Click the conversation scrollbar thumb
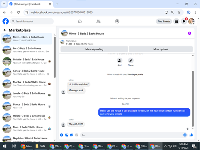The image size is (200, 150). pos(193,99)
